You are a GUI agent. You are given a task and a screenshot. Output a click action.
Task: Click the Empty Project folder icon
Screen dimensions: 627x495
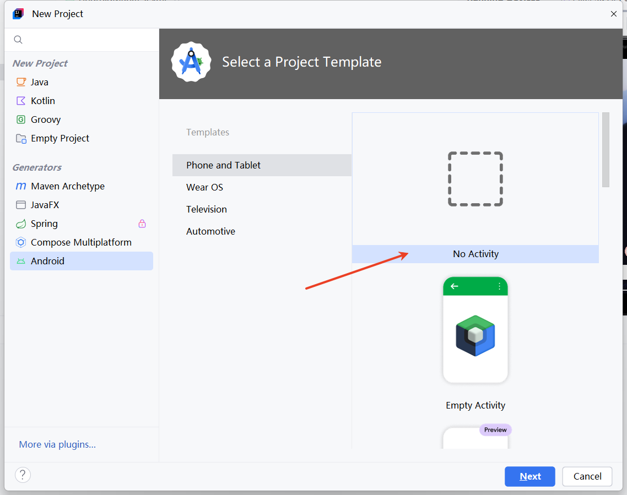pos(21,139)
